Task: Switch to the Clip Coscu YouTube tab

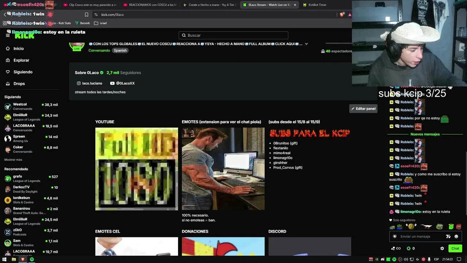Action: coord(89,5)
